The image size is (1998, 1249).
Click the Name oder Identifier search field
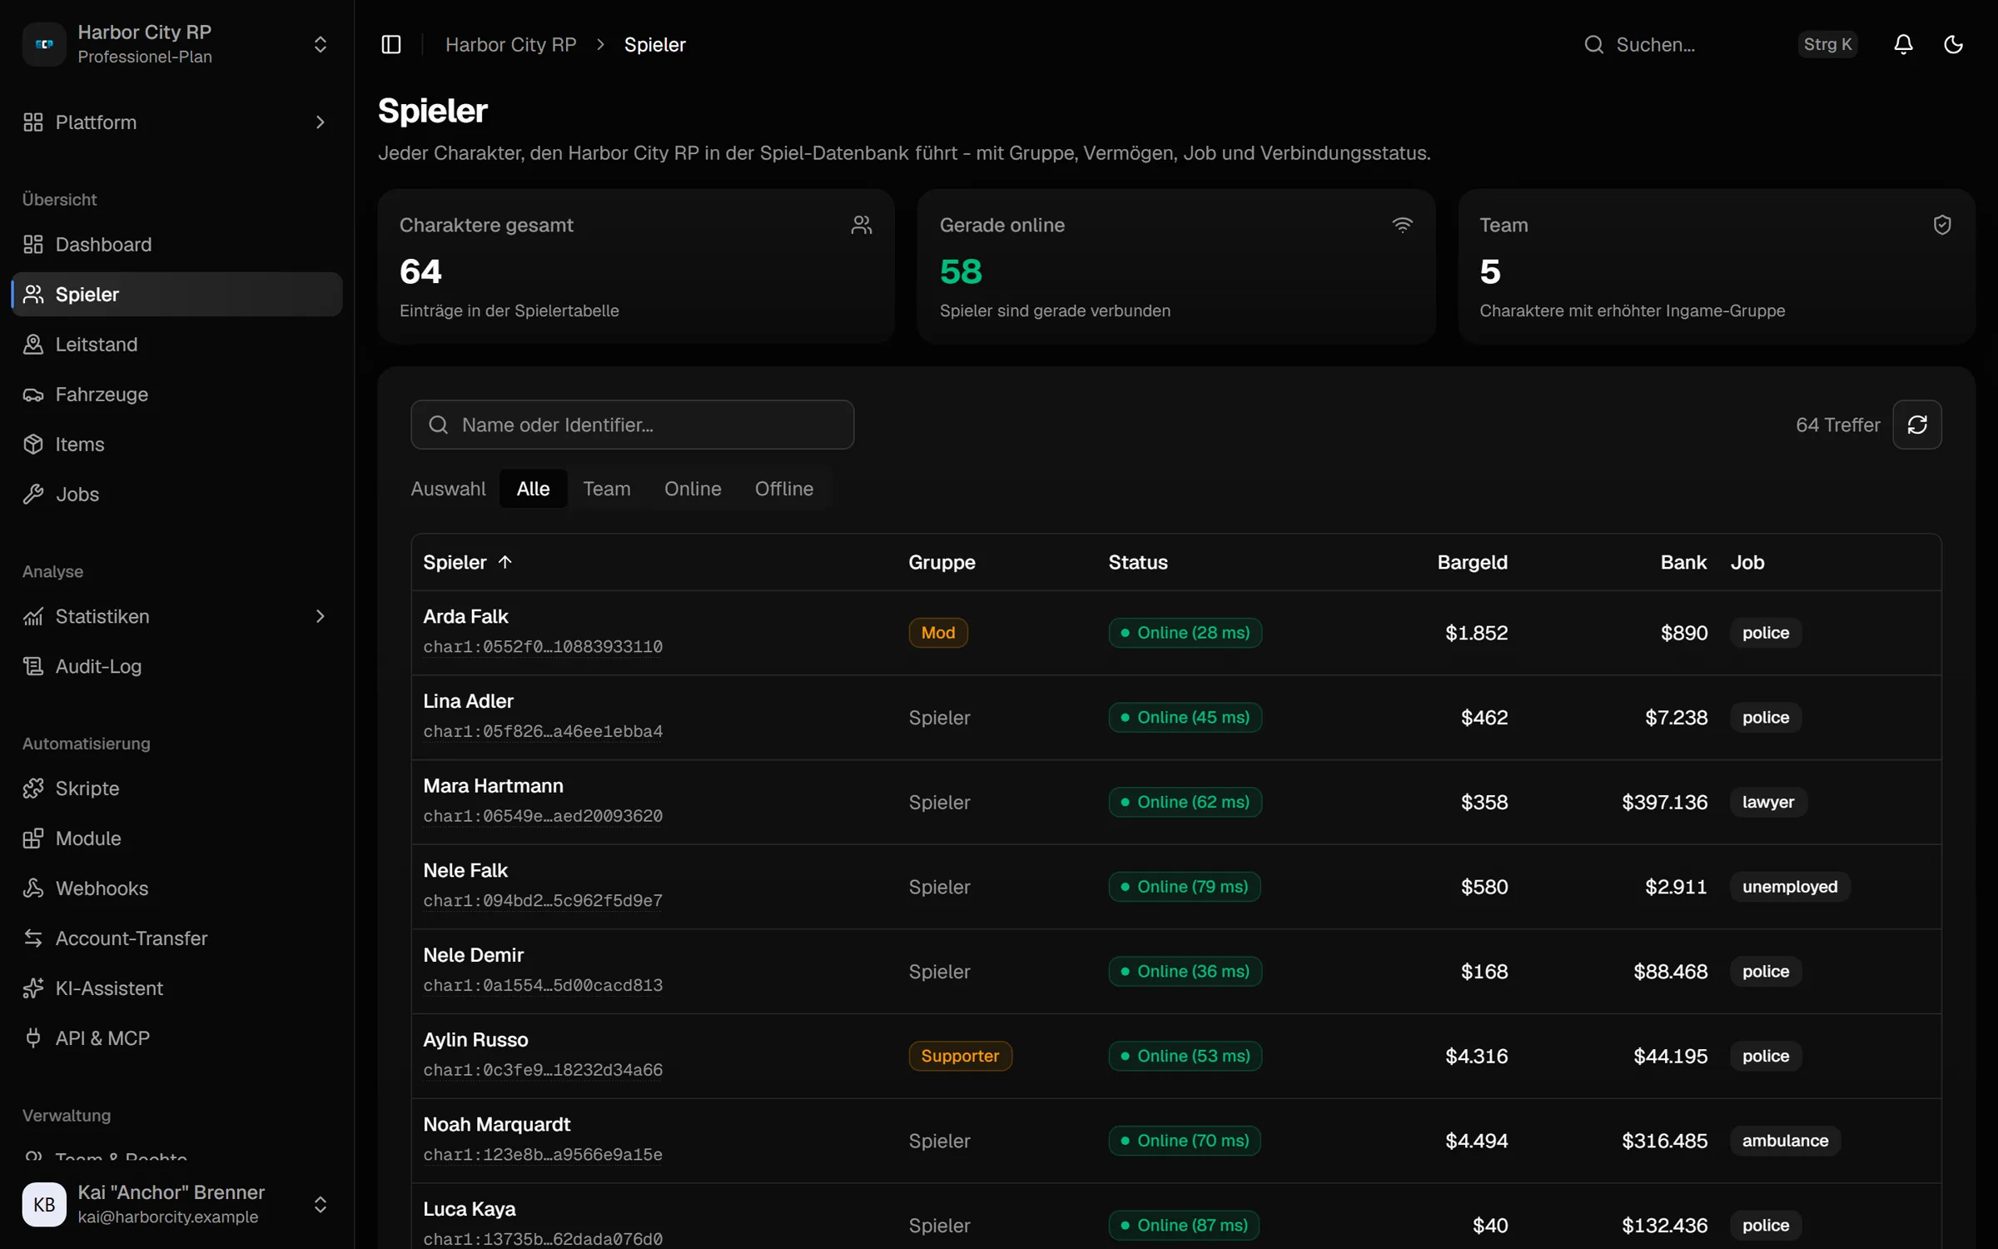632,425
